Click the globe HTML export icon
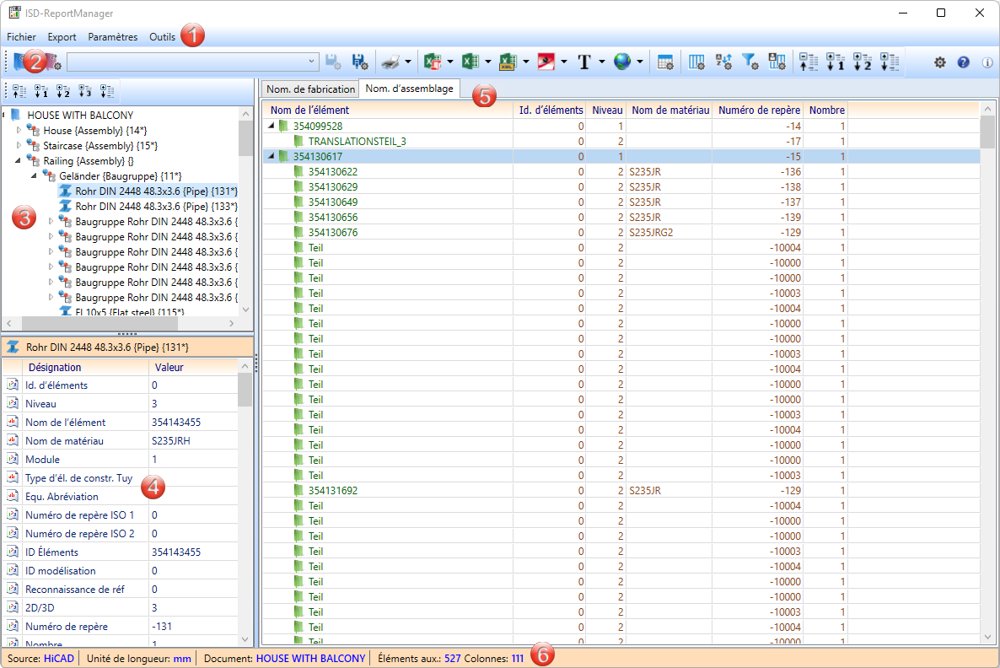This screenshot has width=1000, height=668. point(622,62)
